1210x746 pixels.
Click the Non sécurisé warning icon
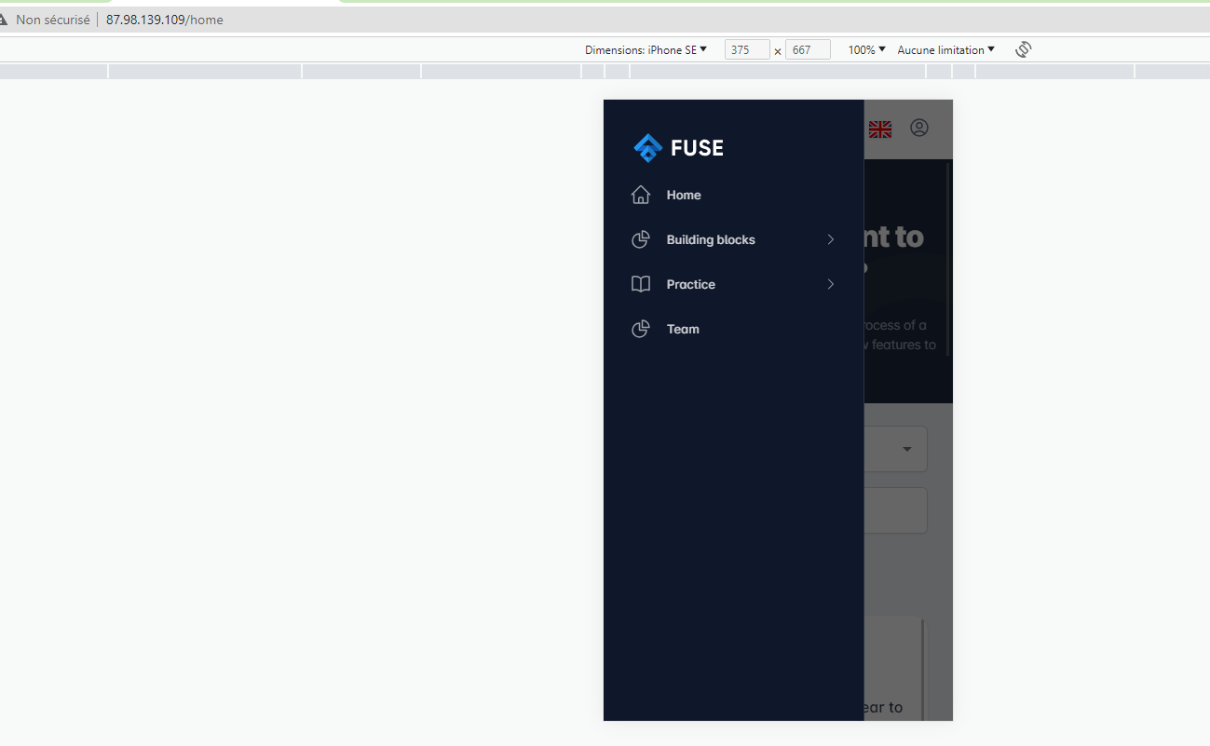(5, 20)
